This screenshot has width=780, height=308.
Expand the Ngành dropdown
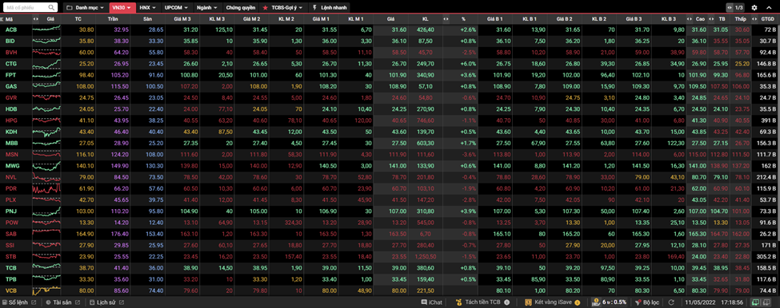207,8
